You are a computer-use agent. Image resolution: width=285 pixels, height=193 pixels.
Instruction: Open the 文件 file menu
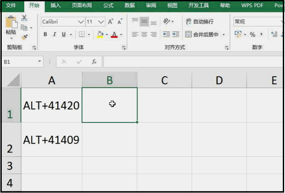coord(11,6)
